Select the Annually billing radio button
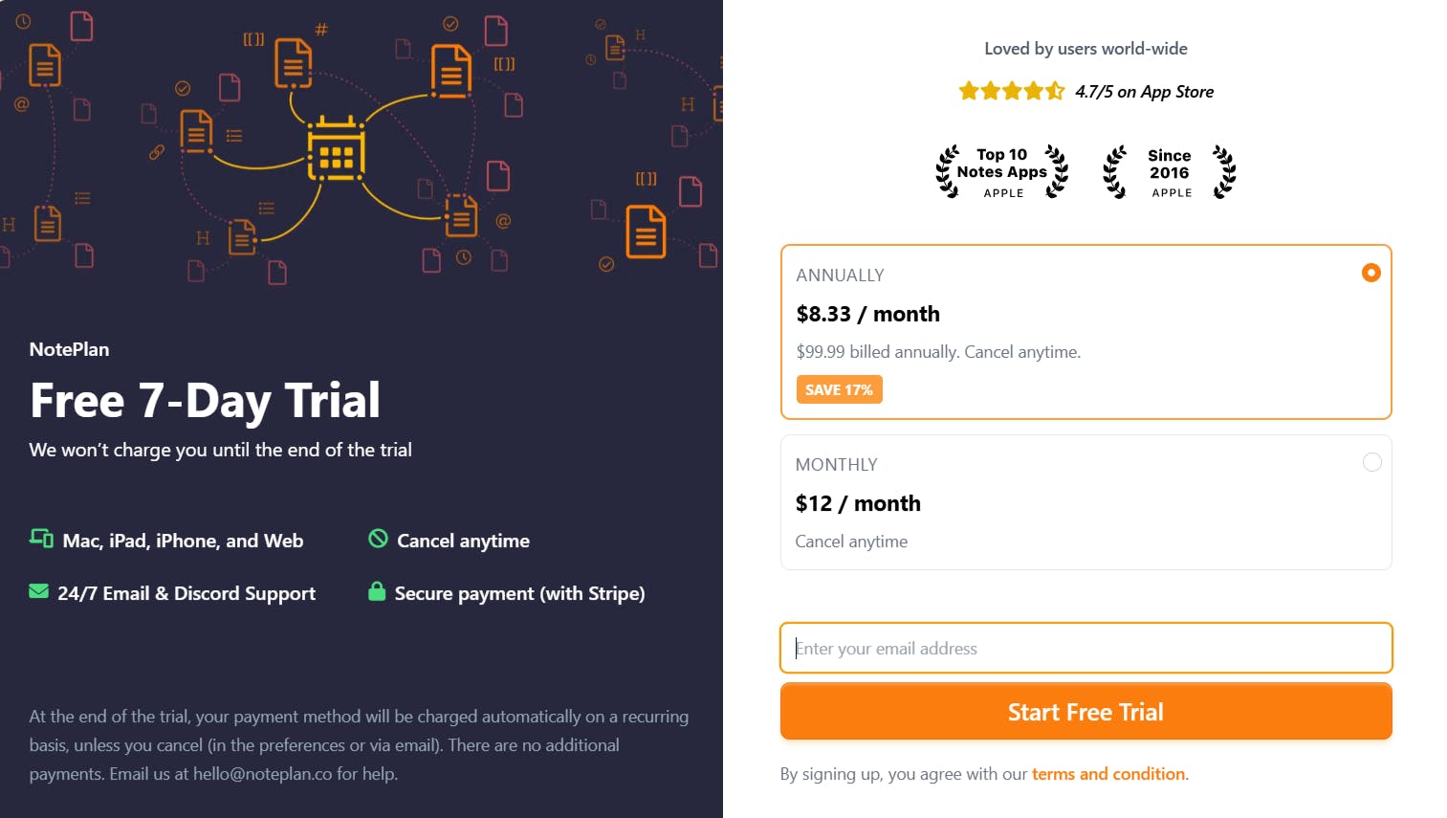1447x818 pixels. point(1371,273)
